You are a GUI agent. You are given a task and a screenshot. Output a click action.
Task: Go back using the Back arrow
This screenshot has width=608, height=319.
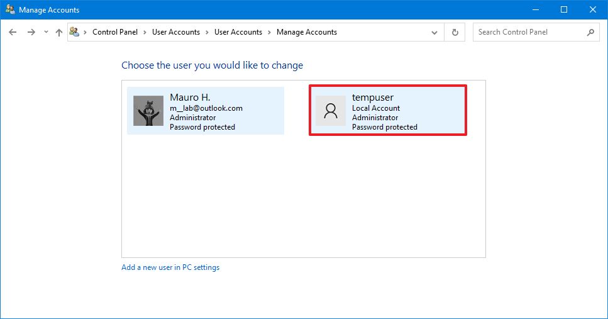(13, 32)
